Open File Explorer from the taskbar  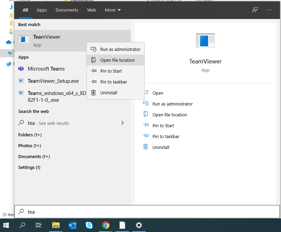(x=56, y=225)
